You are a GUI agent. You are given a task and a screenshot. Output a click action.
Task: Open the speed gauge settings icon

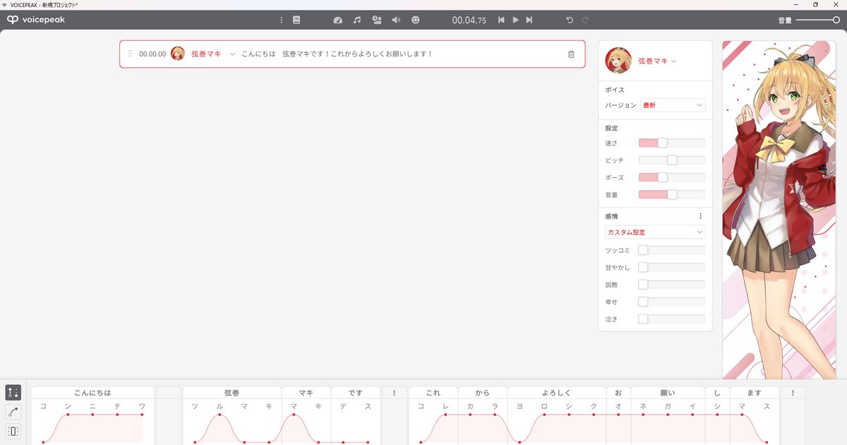[x=337, y=20]
